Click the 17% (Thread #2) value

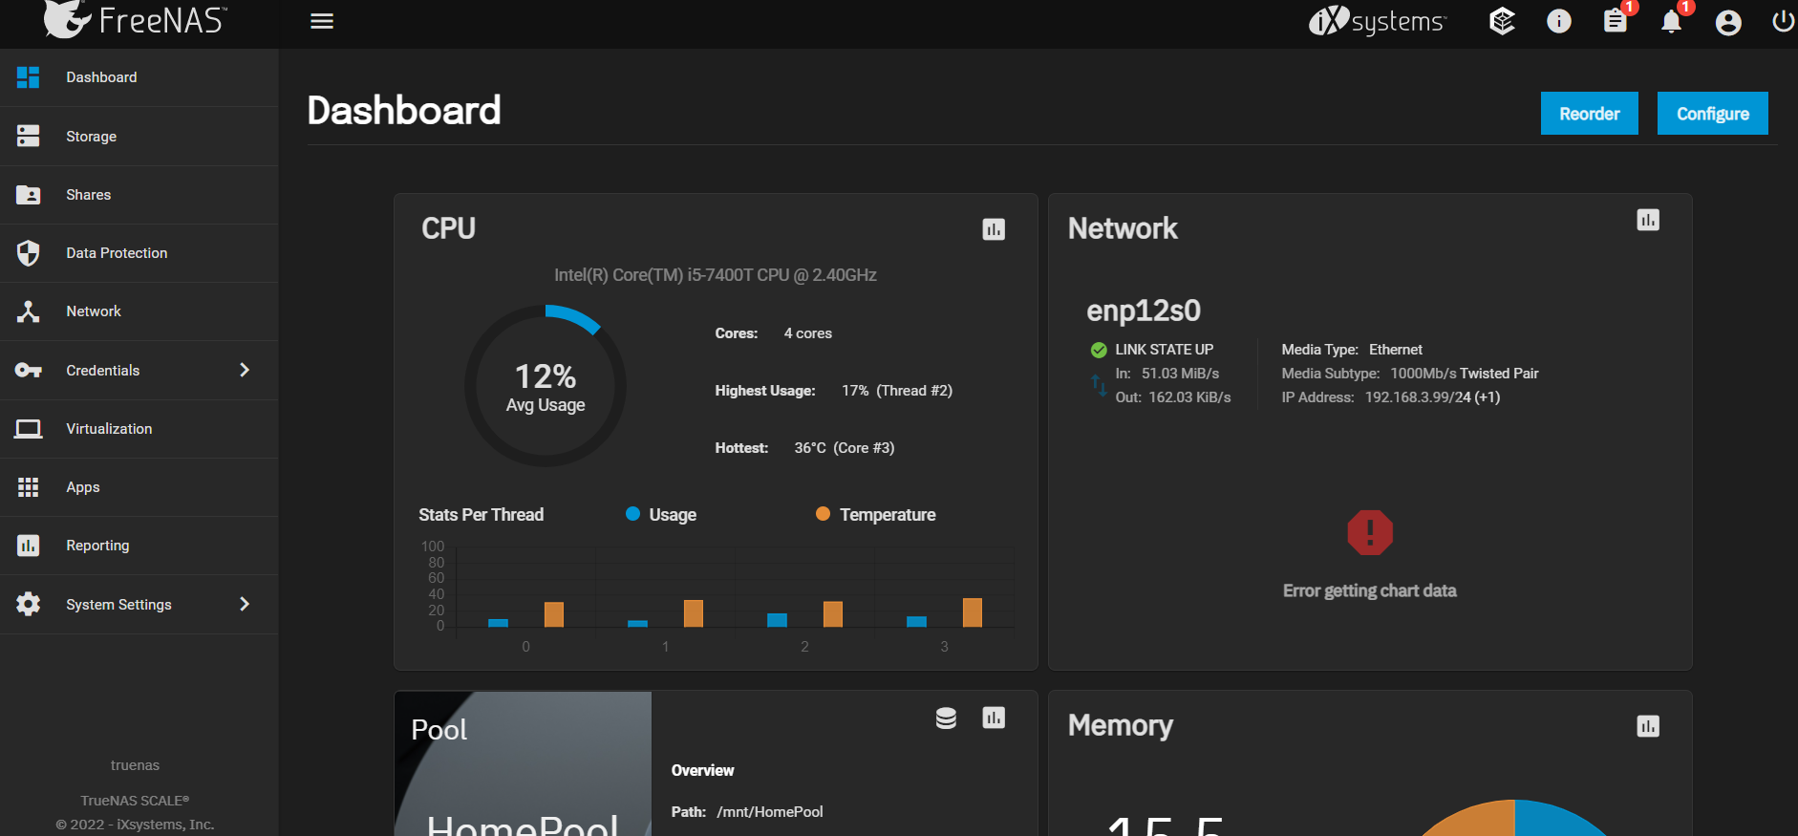897,391
